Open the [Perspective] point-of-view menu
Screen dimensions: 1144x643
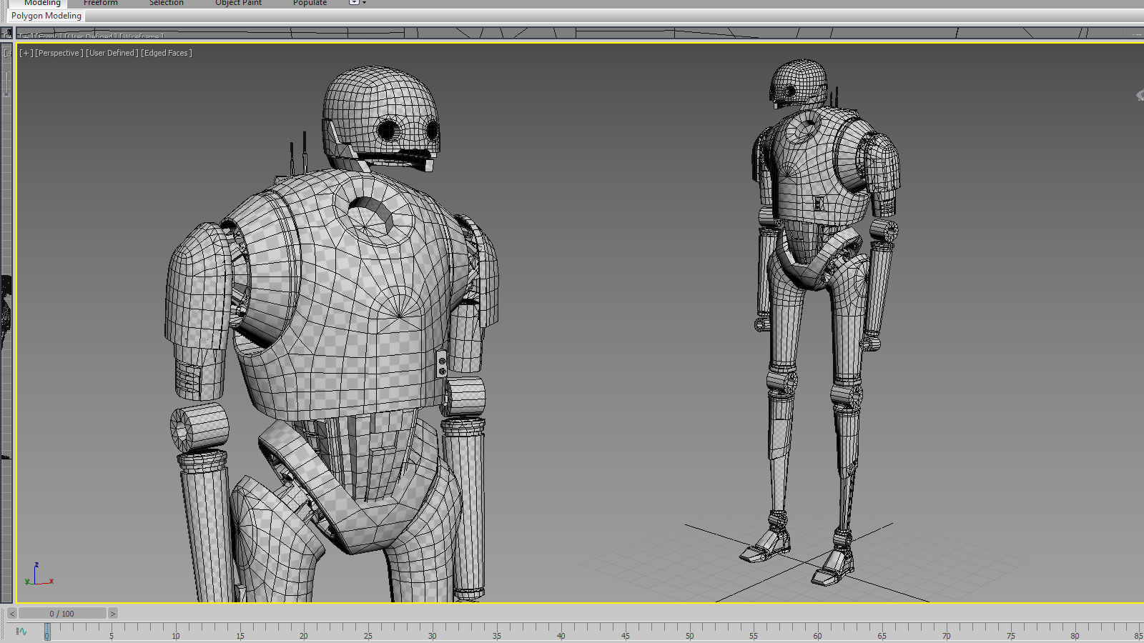point(59,53)
